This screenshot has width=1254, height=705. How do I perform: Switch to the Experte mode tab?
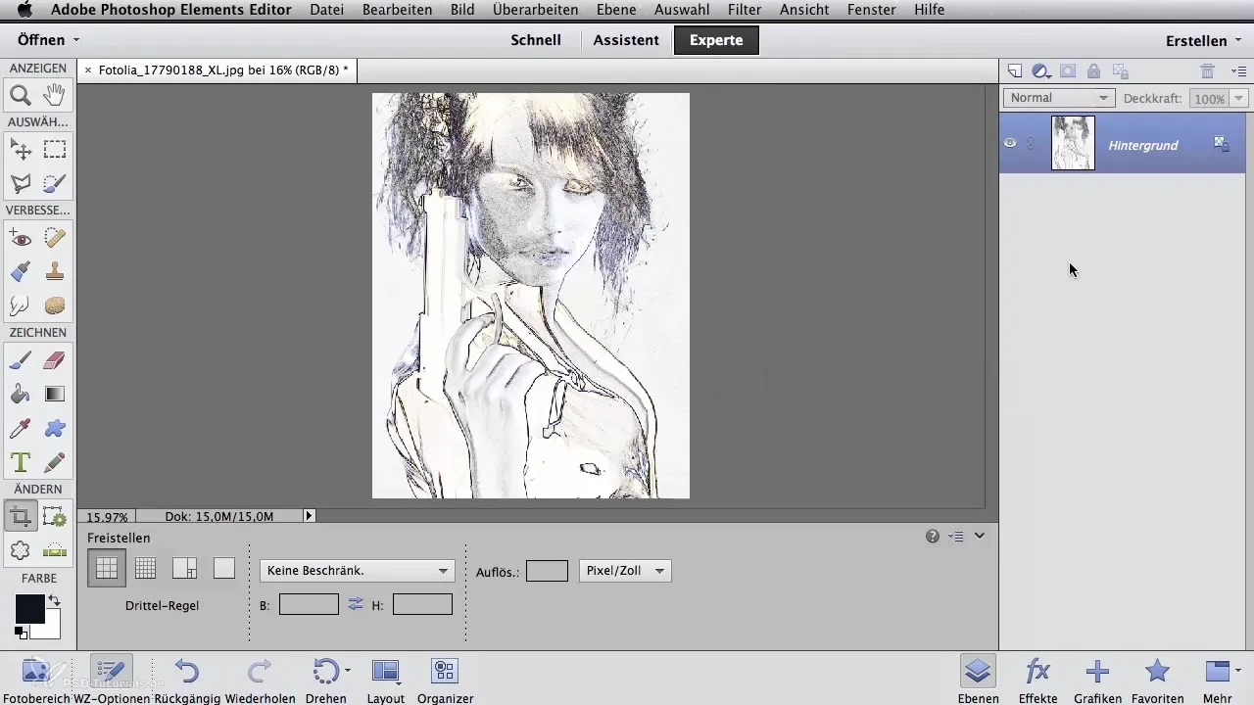point(716,40)
